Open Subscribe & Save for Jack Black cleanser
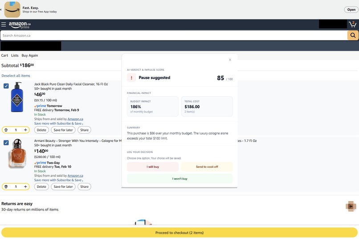 point(59,123)
